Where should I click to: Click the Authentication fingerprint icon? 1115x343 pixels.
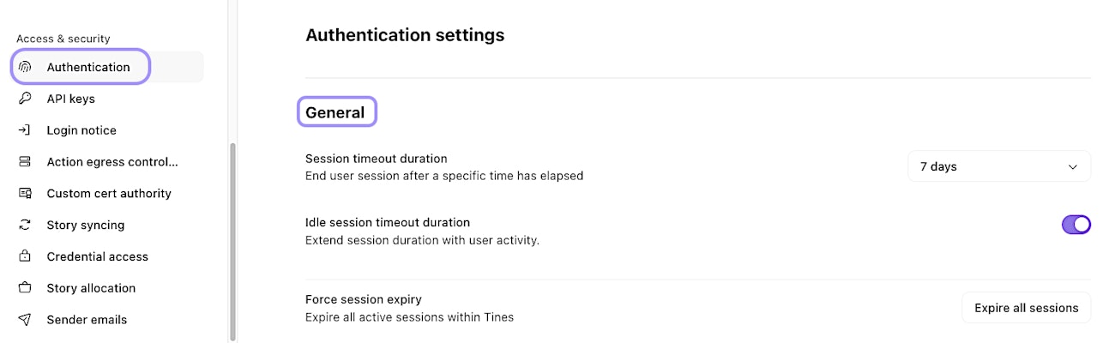point(26,67)
